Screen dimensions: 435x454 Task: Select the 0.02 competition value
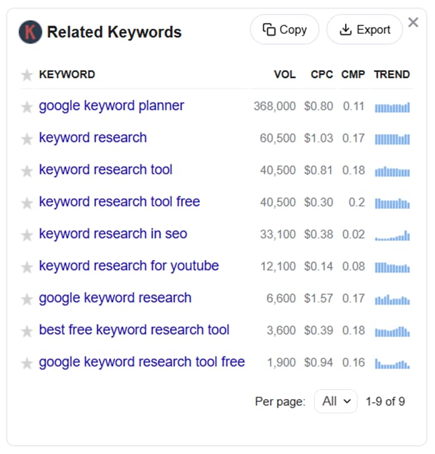[353, 235]
